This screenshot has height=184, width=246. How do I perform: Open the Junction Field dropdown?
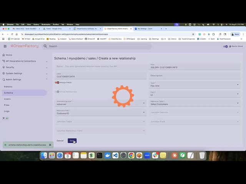click(x=194, y=122)
